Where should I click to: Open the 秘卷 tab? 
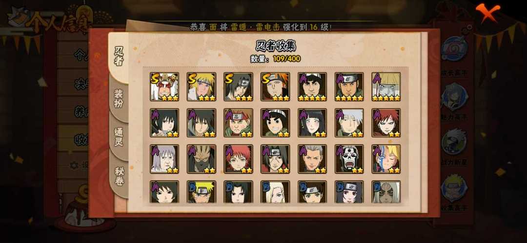coord(120,176)
